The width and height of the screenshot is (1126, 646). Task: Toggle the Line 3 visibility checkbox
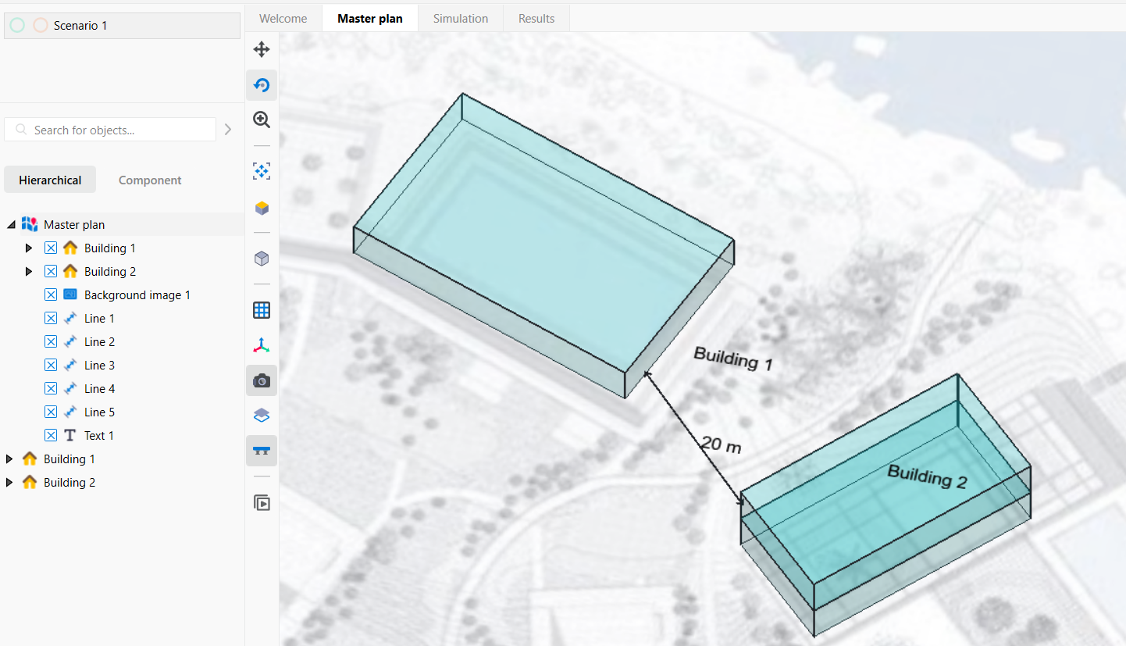(x=51, y=366)
